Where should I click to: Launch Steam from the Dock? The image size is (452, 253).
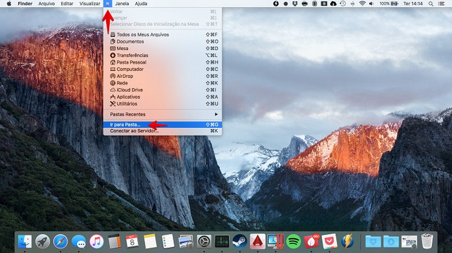pos(240,241)
